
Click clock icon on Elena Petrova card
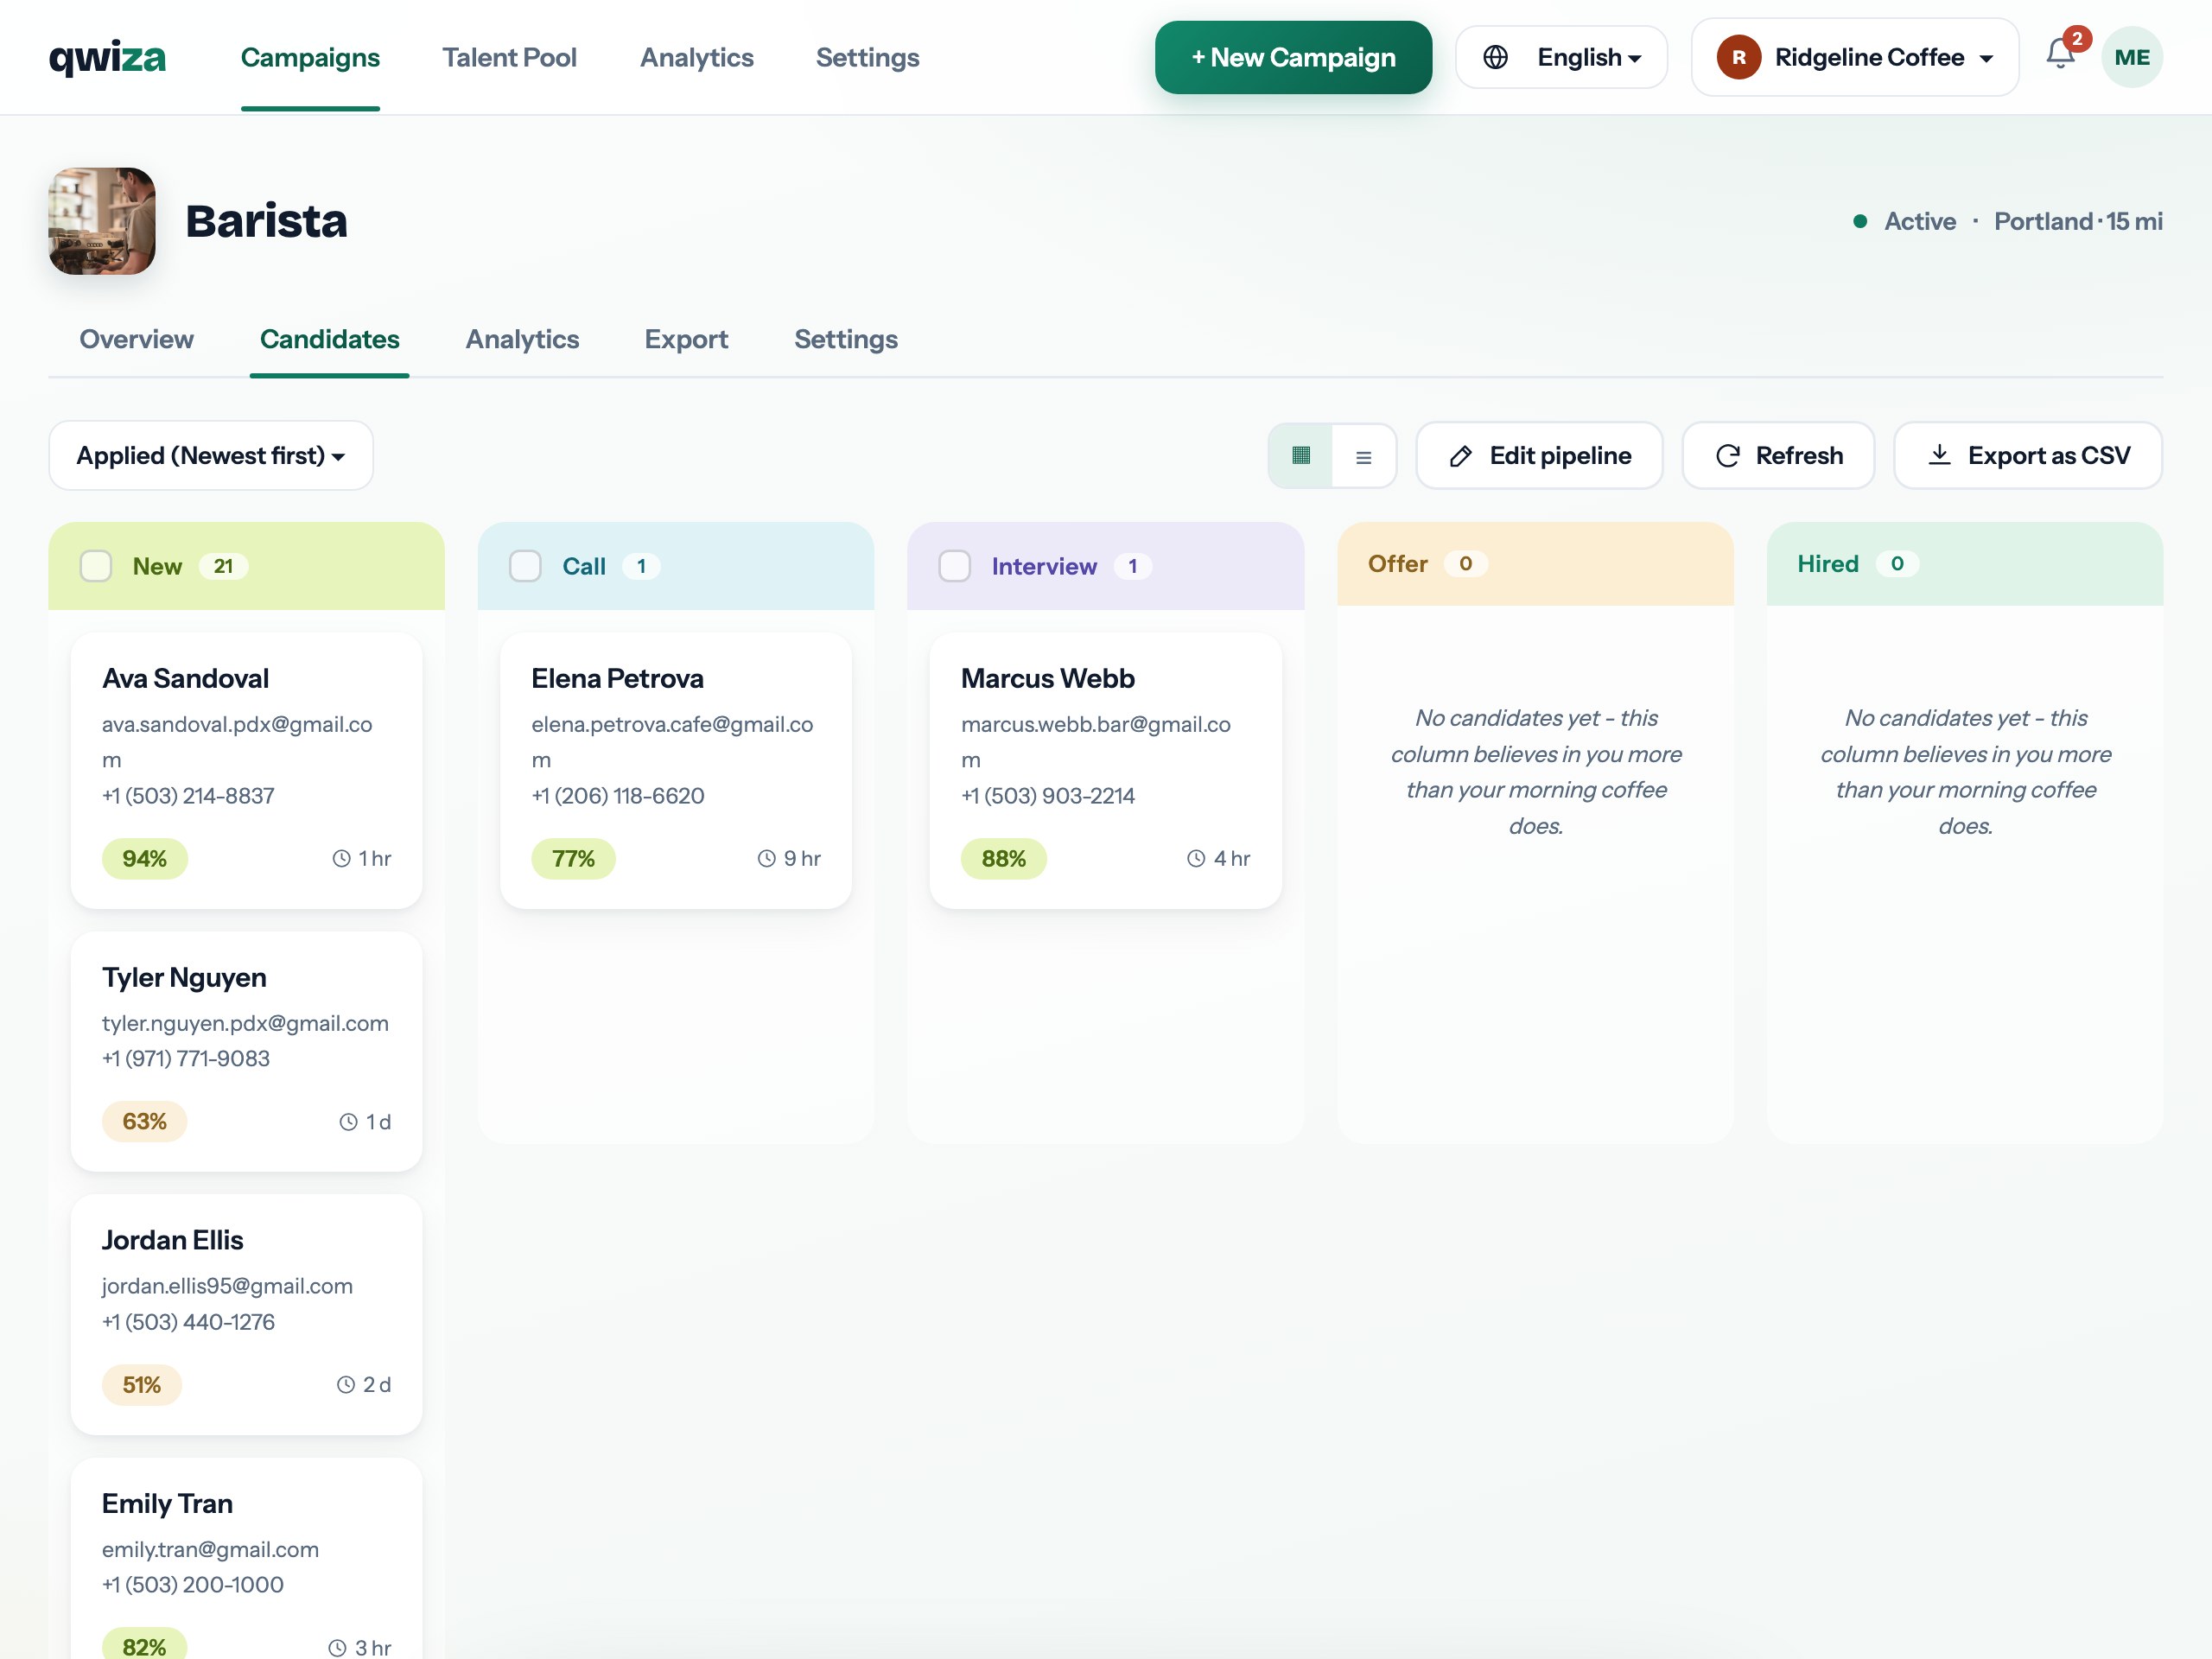(x=767, y=858)
